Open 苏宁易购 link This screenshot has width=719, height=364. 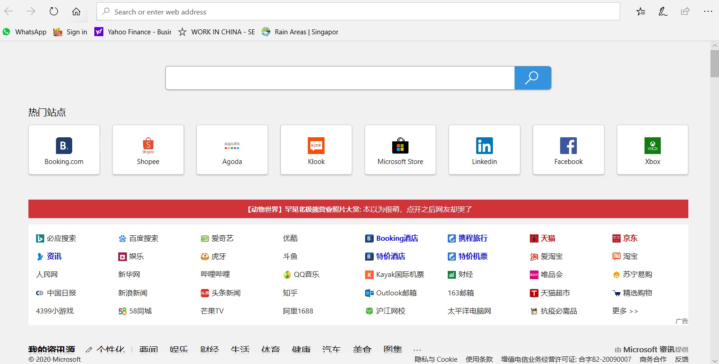click(632, 275)
